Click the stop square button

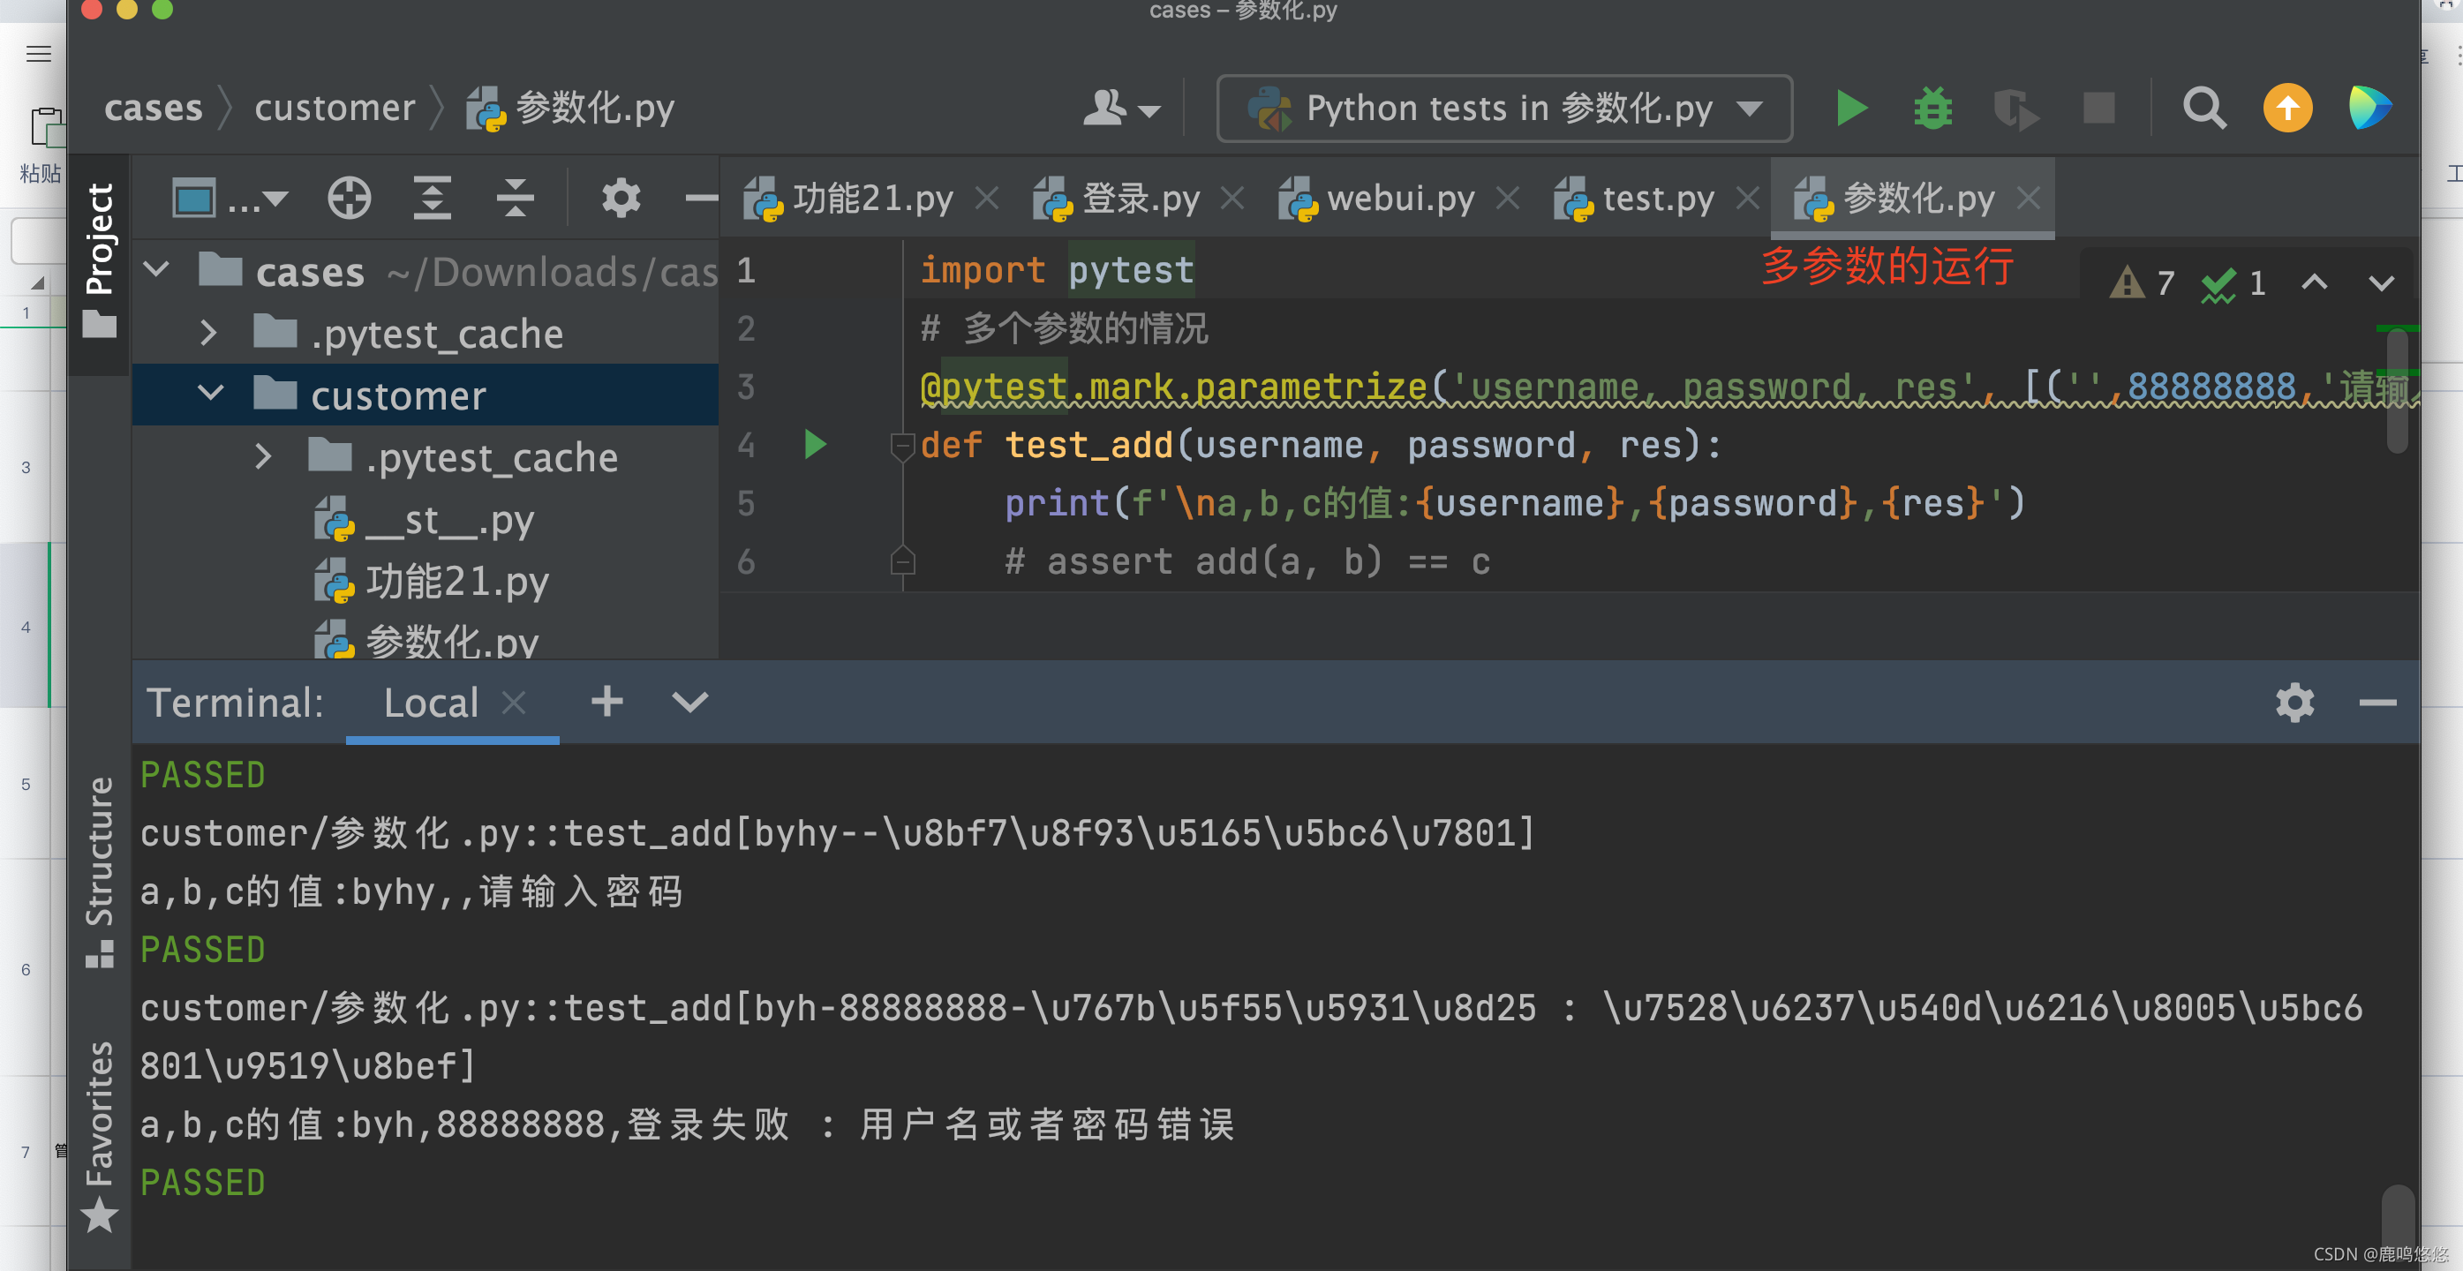tap(2098, 108)
